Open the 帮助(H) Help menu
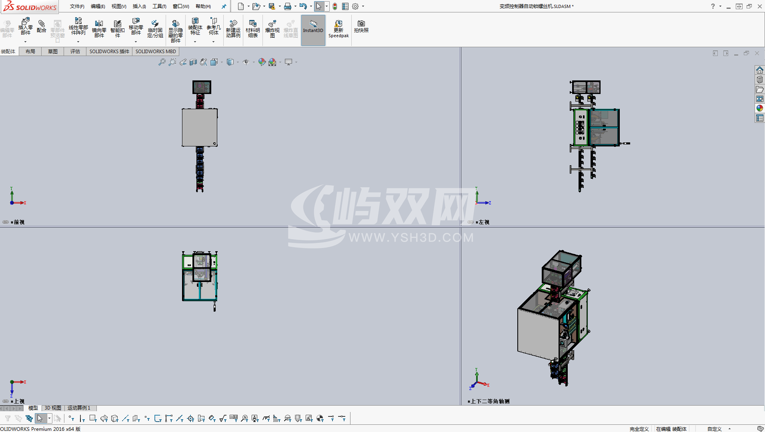The image size is (765, 432). 203,6
